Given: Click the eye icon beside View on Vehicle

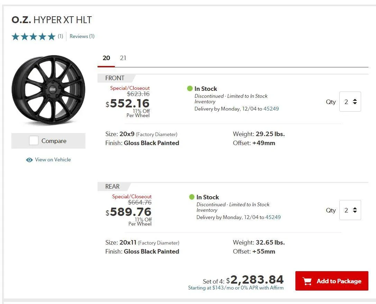Looking at the screenshot, I should [29, 160].
